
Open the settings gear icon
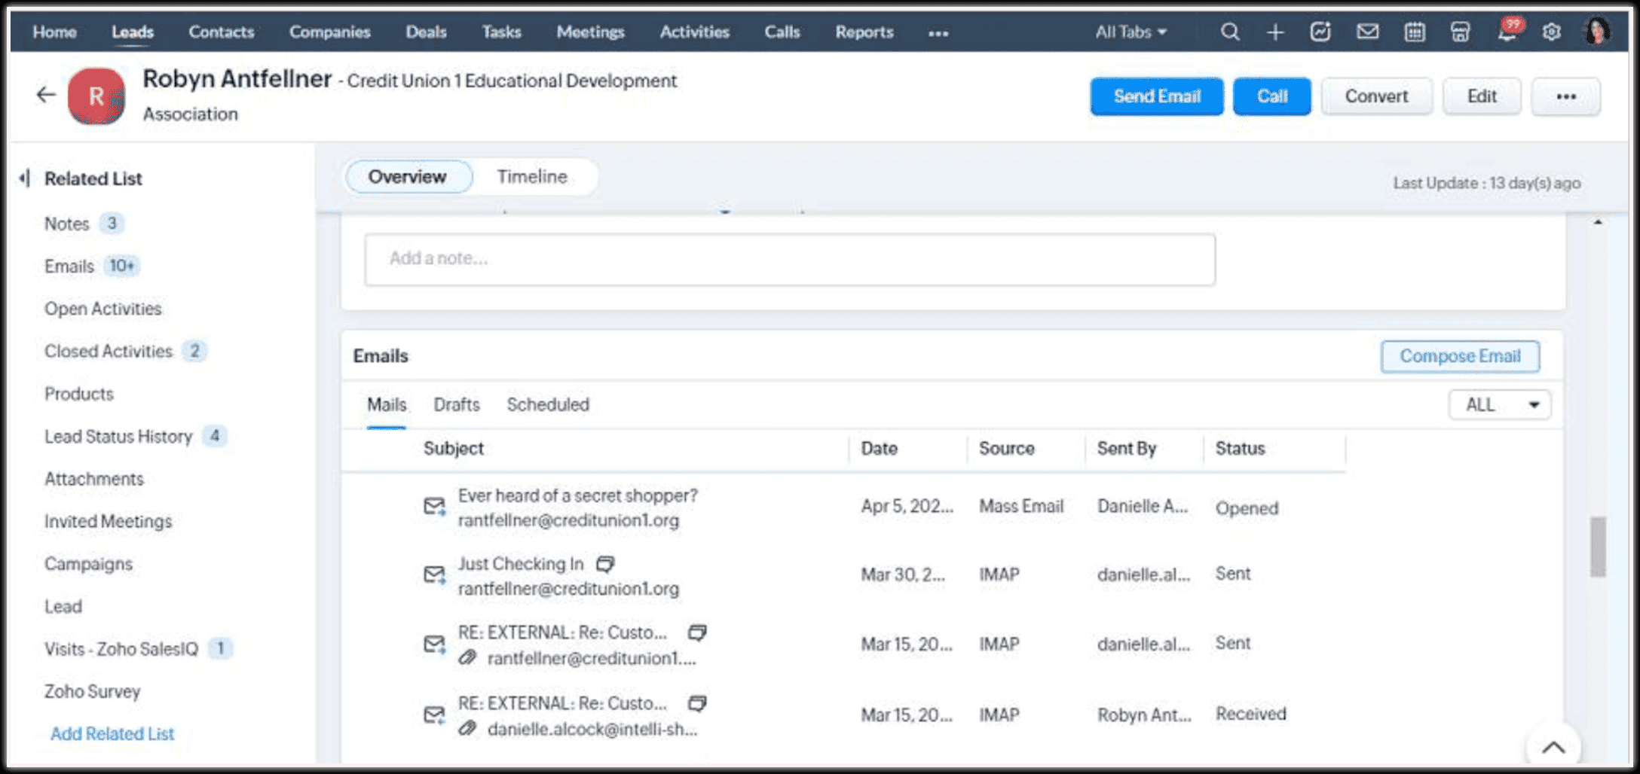1551,32
